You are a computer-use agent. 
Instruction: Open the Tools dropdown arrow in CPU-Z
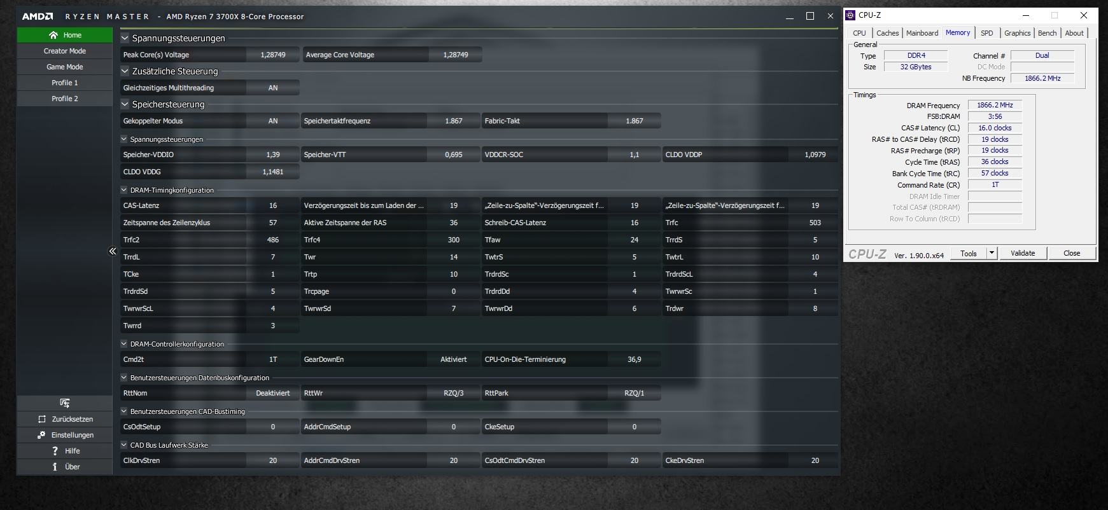click(x=992, y=253)
